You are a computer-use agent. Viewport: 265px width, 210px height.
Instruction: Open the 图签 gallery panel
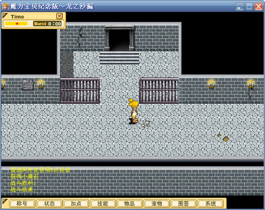[x=183, y=204]
